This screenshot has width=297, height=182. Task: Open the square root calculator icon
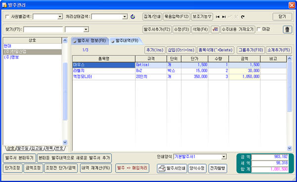215,29
